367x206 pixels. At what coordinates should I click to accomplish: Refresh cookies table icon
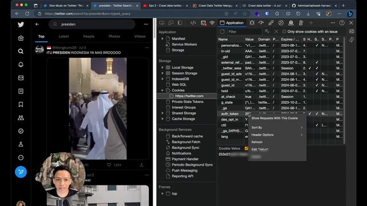pyautogui.click(x=222, y=31)
